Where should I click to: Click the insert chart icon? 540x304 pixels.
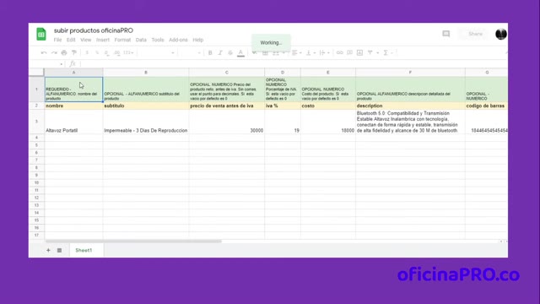pyautogui.click(x=360, y=52)
